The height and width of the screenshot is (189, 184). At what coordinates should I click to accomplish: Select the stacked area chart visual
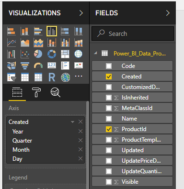coord(38,43)
